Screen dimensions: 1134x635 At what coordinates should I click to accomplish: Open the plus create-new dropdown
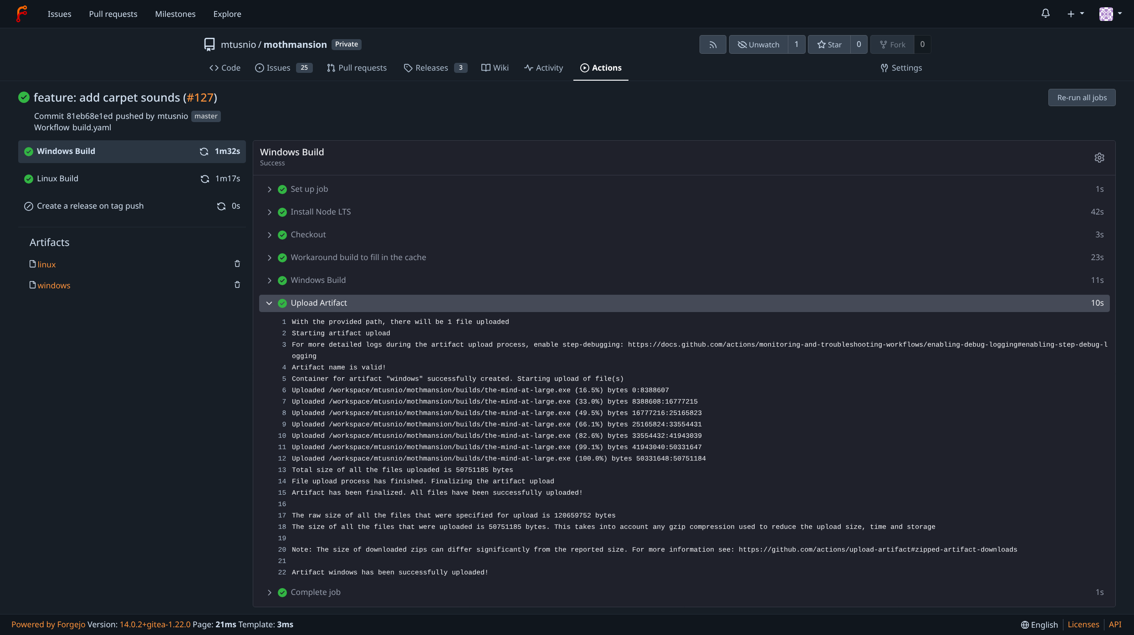(1075, 14)
